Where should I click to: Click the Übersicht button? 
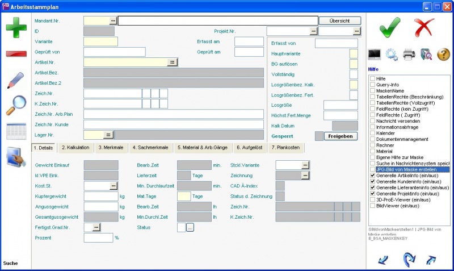point(340,20)
